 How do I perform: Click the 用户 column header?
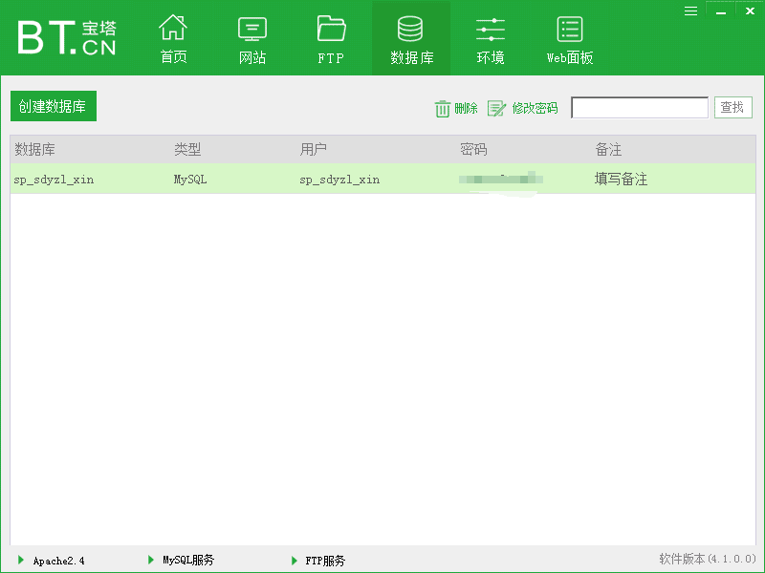point(314,149)
